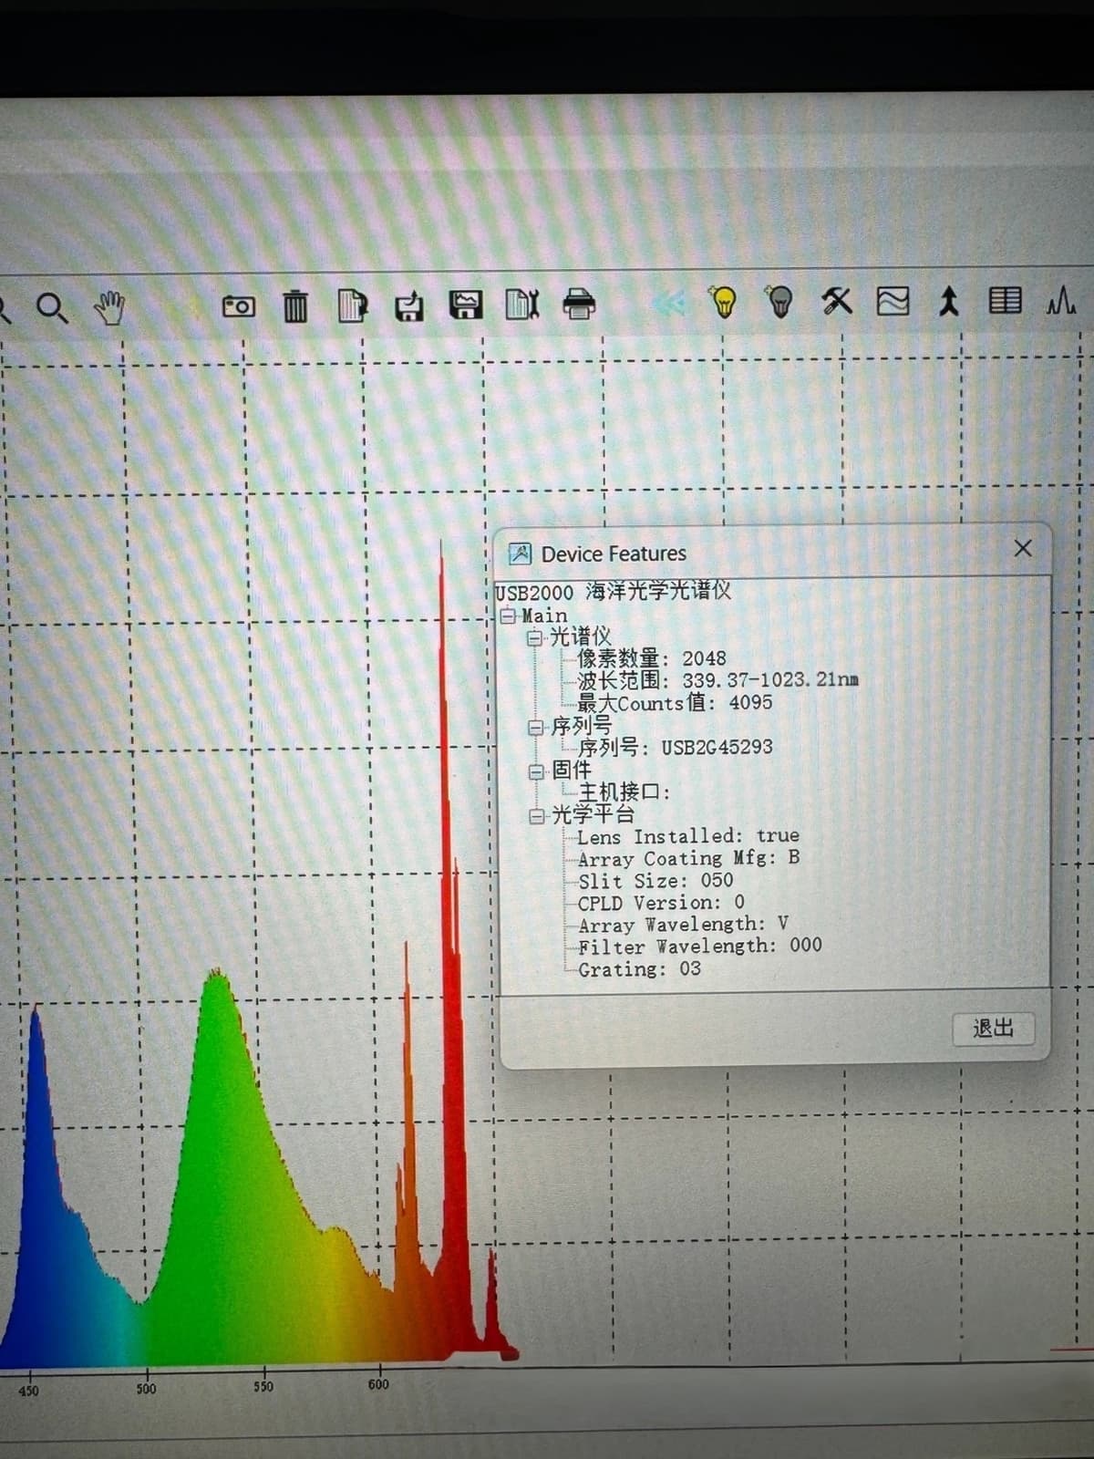The image size is (1094, 1459).
Task: Collapse the 光谱仪 tree node
Action: click(x=535, y=637)
